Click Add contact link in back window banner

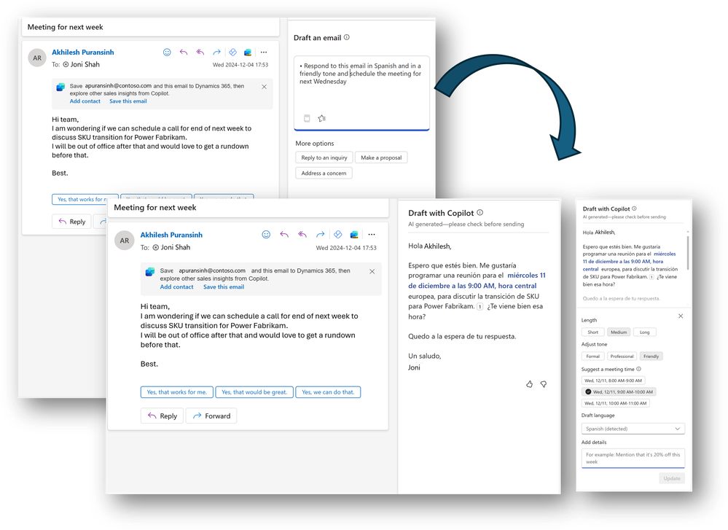(85, 101)
